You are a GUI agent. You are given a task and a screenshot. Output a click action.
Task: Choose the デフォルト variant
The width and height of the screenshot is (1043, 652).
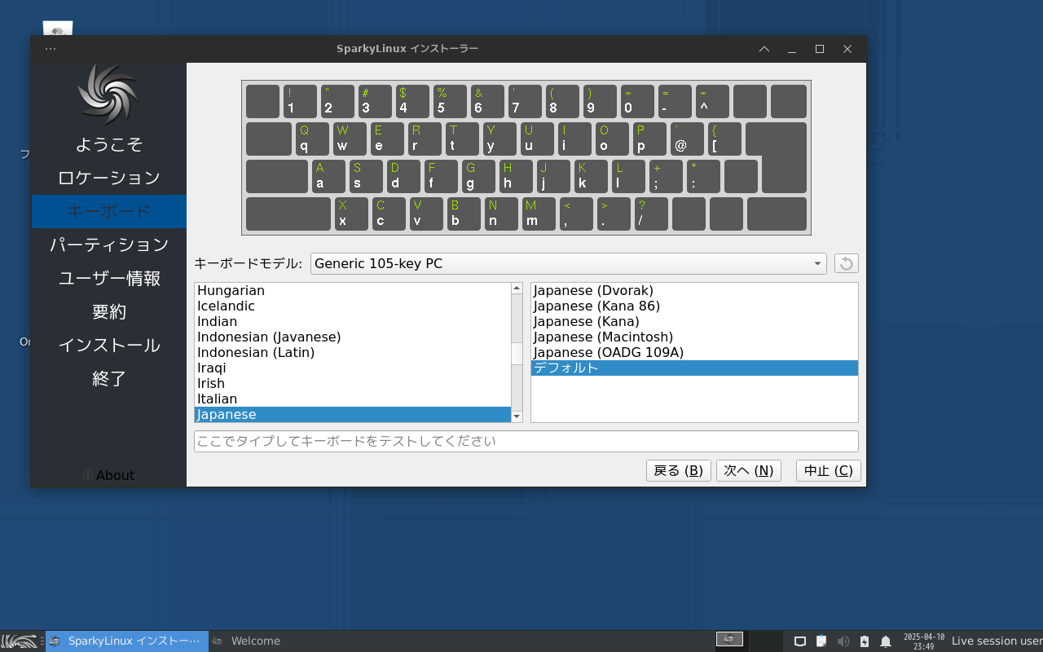694,368
